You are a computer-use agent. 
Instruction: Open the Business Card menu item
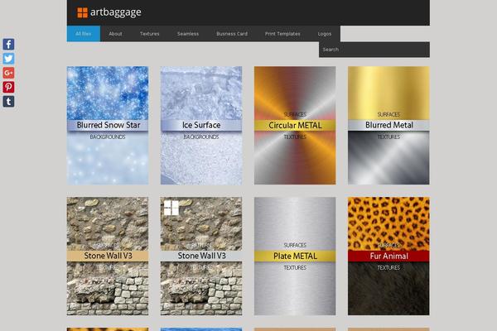click(232, 34)
